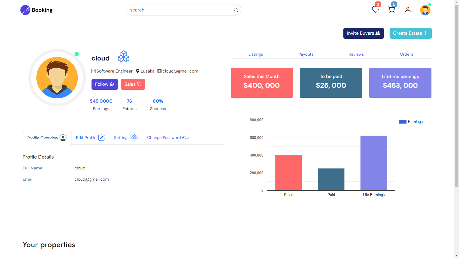This screenshot has height=258, width=459.
Task: Select the Profile Overview tab
Action: 47,138
